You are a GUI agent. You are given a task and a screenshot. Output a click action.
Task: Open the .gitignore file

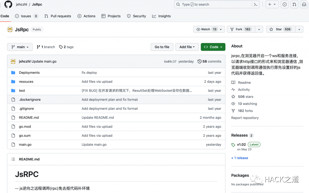27,108
